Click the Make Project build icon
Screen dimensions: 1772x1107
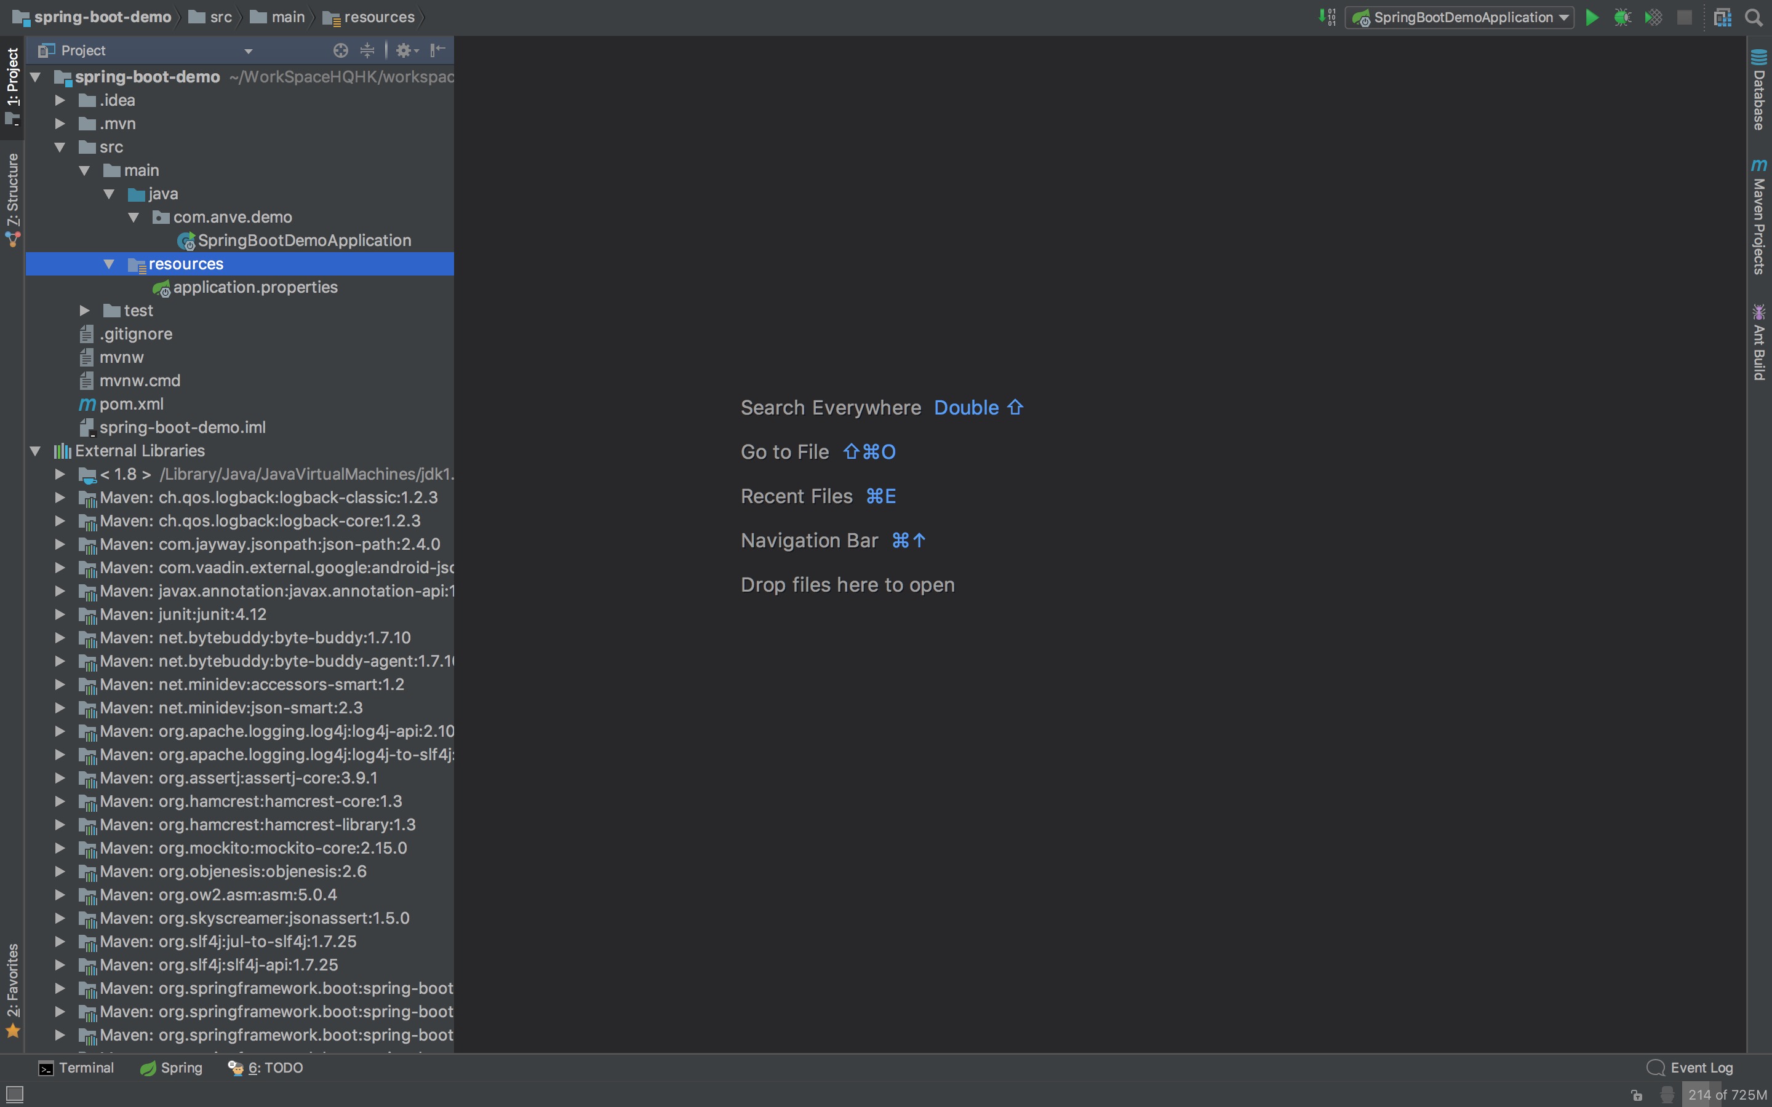[1327, 17]
